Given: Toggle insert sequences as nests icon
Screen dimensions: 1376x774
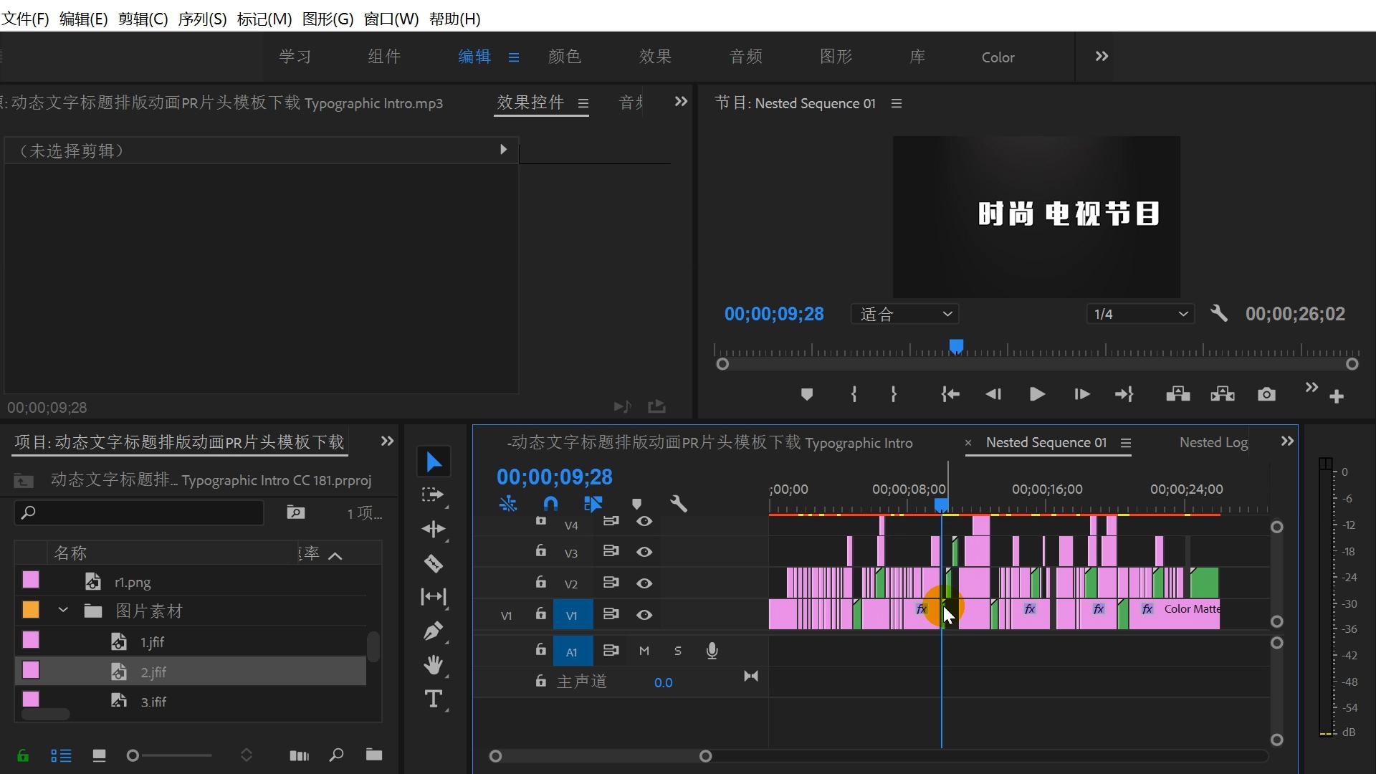Looking at the screenshot, I should coord(508,504).
